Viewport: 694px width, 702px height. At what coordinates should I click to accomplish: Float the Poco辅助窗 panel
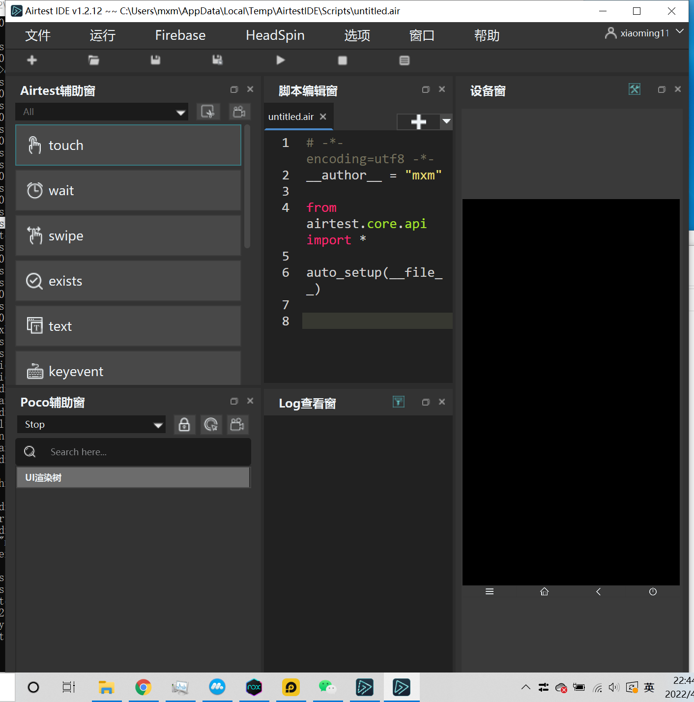(x=234, y=401)
